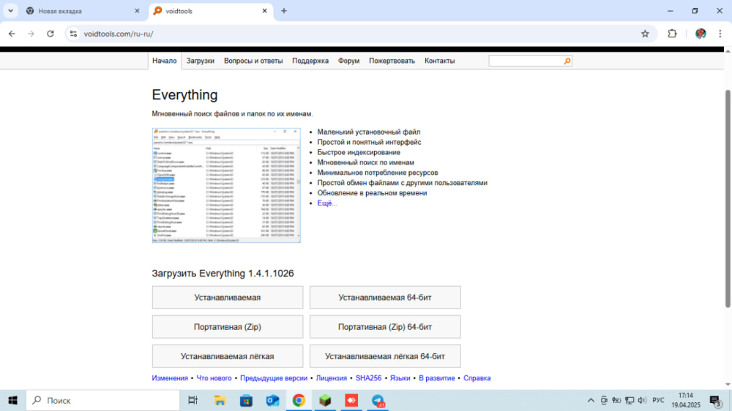732x411 pixels.
Task: Click the page vertical scrollbar thumb
Action: pos(728,198)
